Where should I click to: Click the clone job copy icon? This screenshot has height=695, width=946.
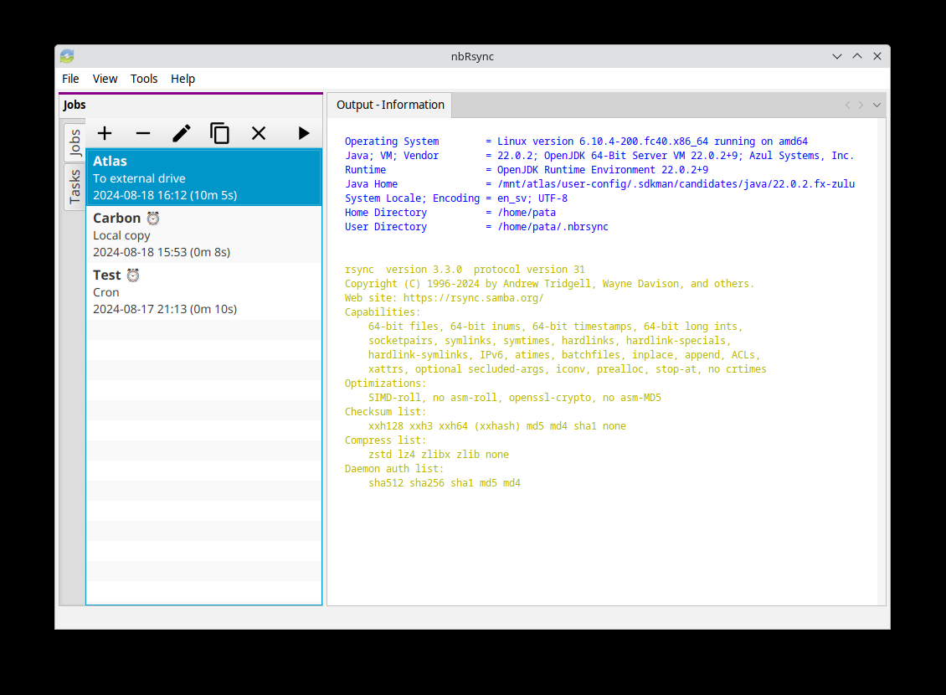(220, 133)
